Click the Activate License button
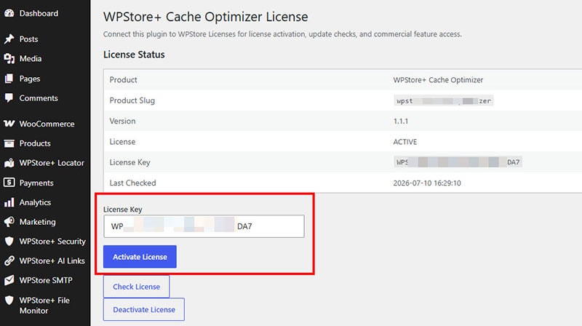 tap(140, 257)
